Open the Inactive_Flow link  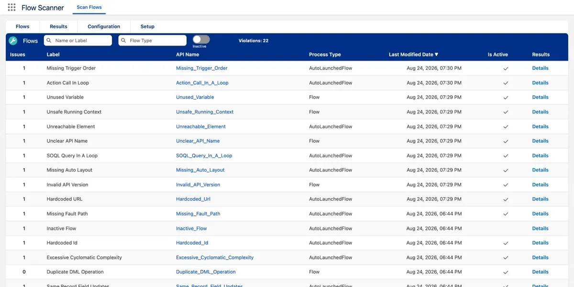coord(191,229)
